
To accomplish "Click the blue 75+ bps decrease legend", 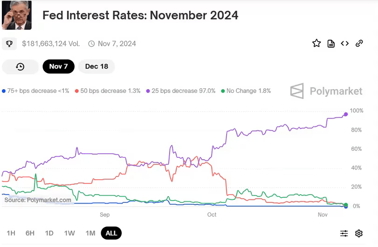I will [36, 91].
